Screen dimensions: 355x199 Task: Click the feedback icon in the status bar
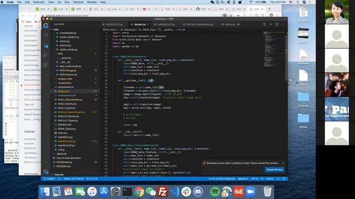pyautogui.click(x=278, y=179)
